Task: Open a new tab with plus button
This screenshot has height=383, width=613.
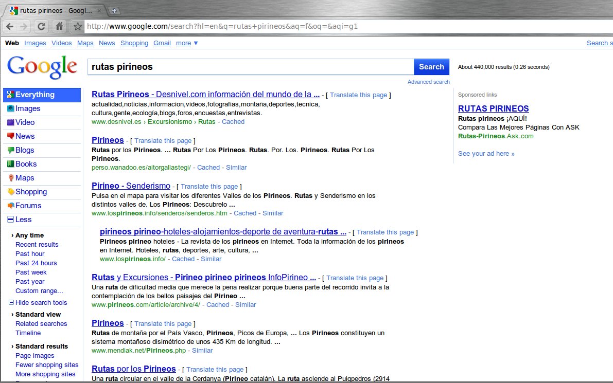Action: (x=114, y=11)
